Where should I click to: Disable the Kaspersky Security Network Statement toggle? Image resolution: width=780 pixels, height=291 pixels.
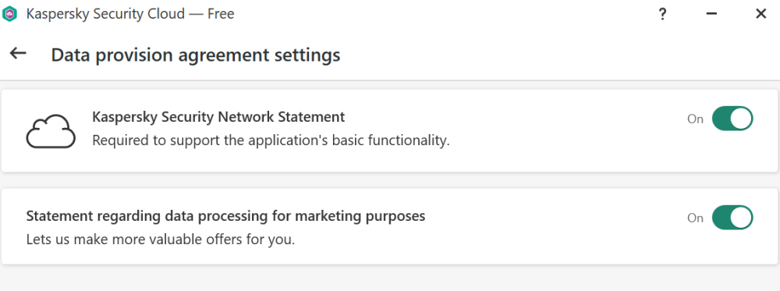click(x=732, y=119)
